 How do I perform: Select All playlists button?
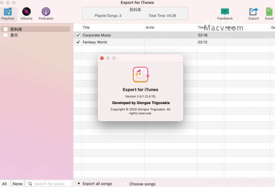pyautogui.click(x=5, y=184)
